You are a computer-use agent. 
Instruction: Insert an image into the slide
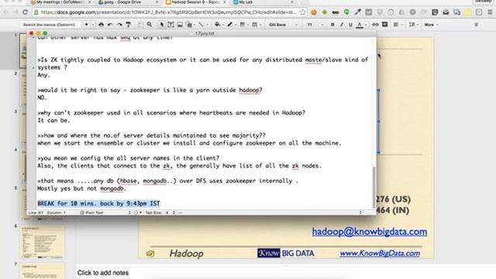click(180, 25)
